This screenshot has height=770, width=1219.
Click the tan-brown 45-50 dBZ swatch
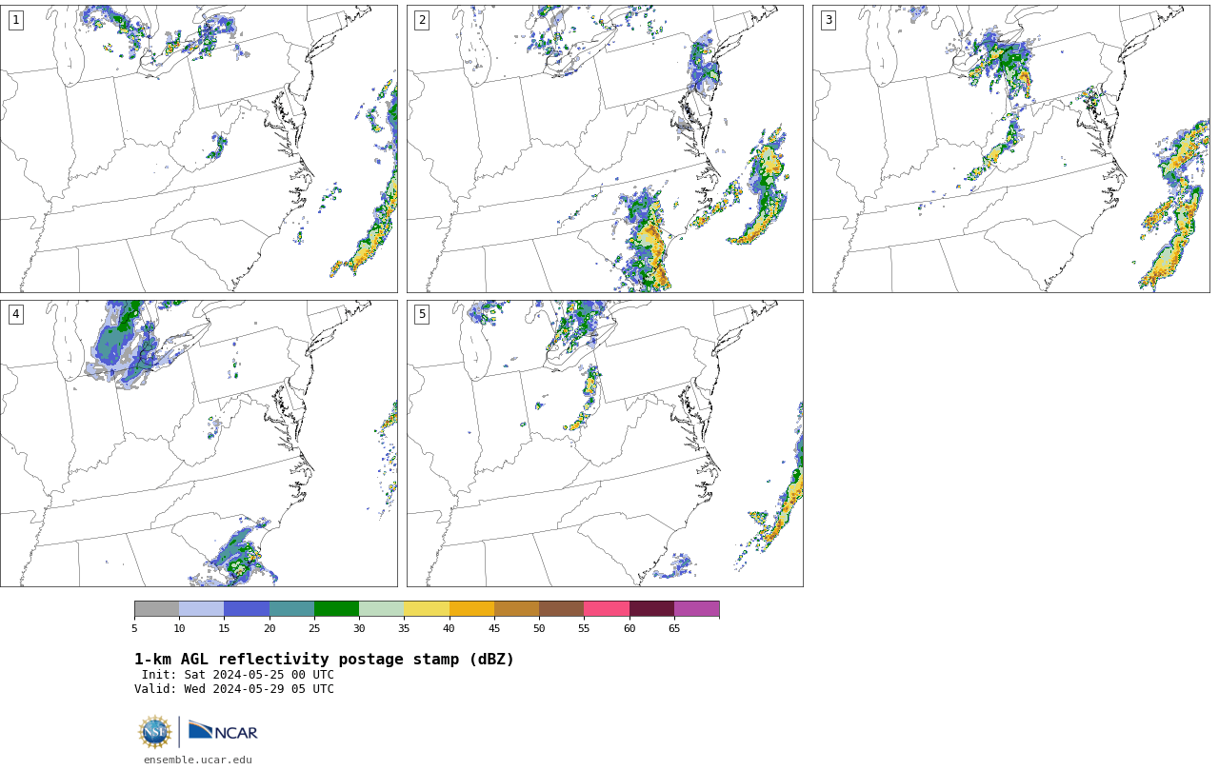tap(516, 609)
